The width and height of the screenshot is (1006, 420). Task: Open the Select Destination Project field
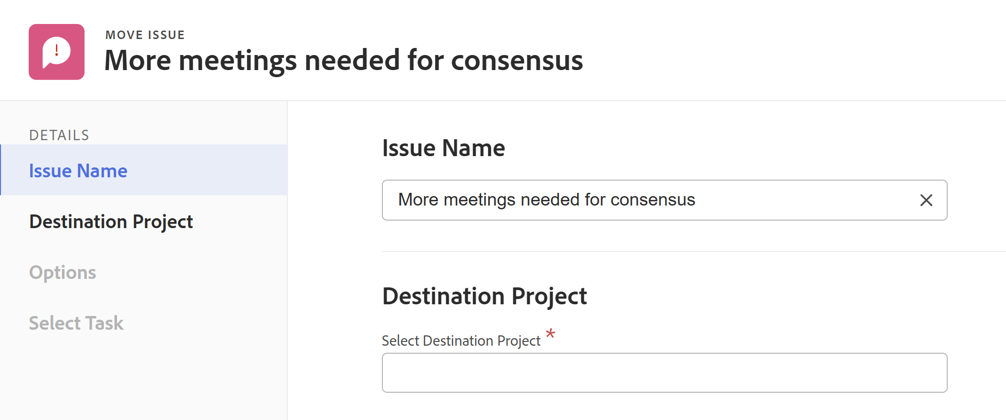click(664, 372)
